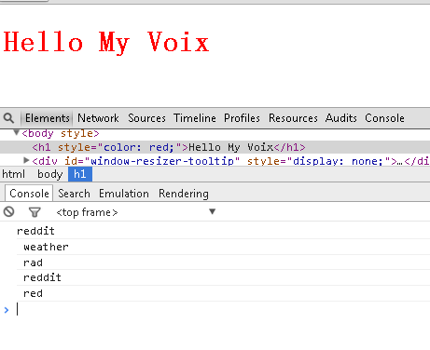Open the top Console tab

384,118
